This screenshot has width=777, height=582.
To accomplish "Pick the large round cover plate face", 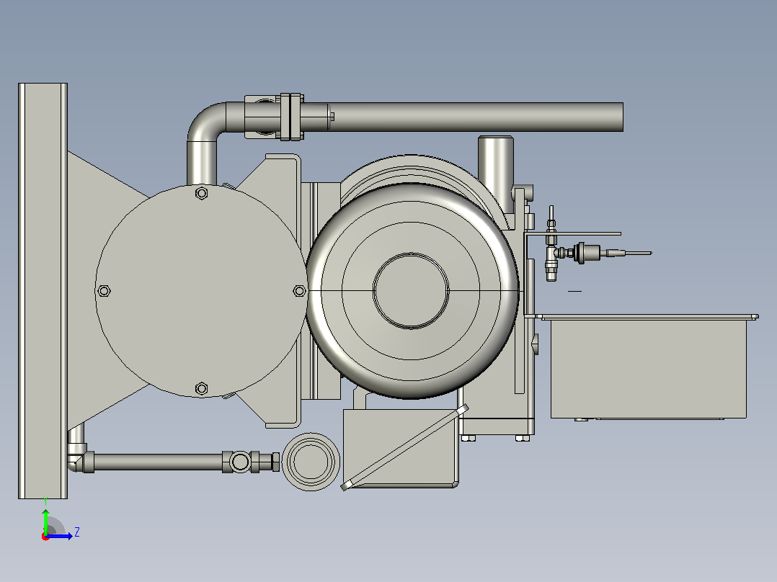I will coord(201,291).
